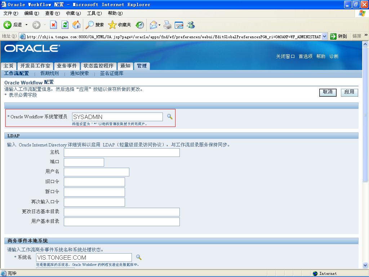Click the page icon in the address bar
This screenshot has width=369, height=277.
23,36
